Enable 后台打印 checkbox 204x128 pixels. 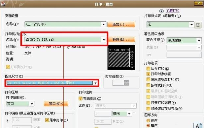point(148,68)
